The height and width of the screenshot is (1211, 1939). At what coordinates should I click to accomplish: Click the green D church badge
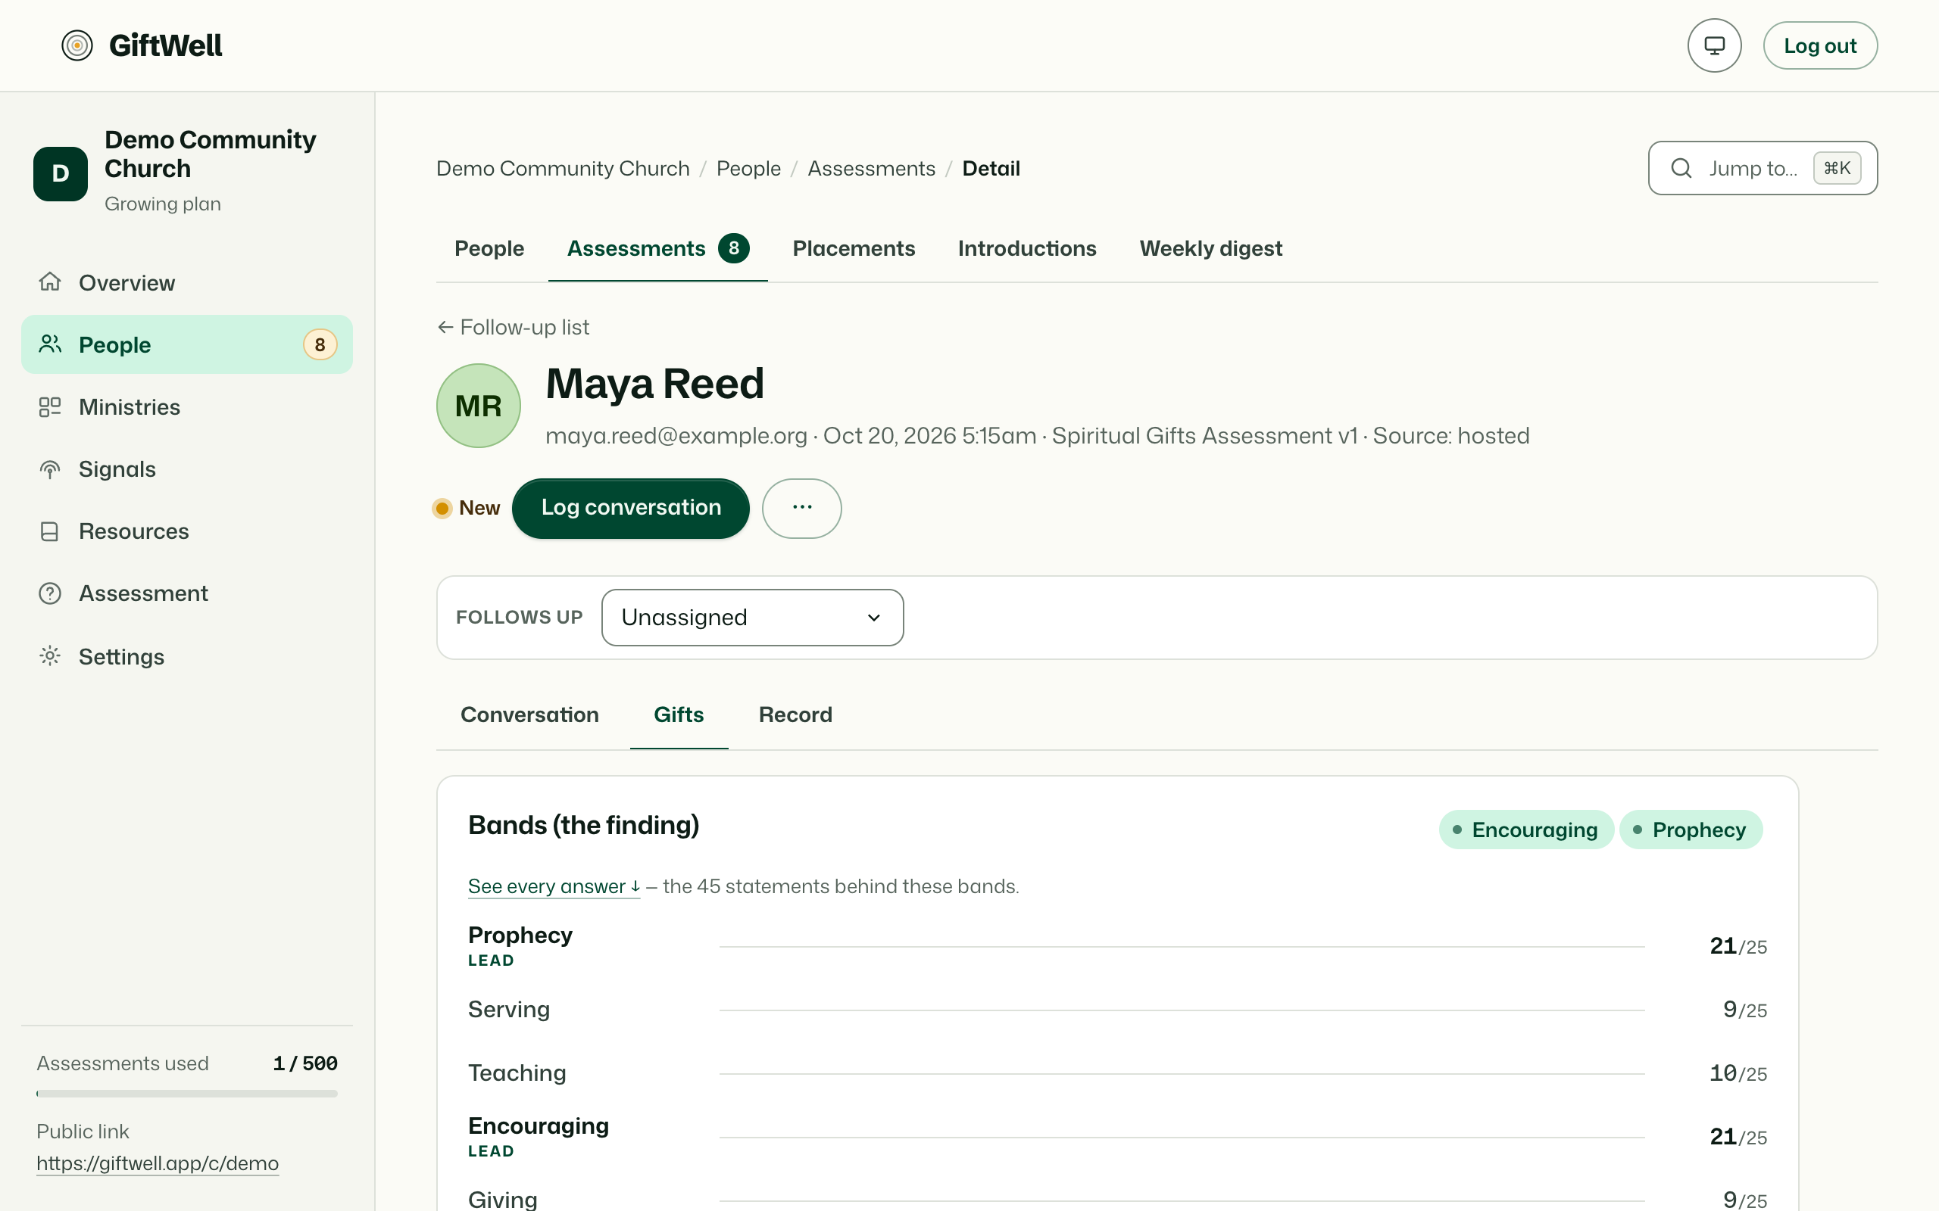point(60,173)
